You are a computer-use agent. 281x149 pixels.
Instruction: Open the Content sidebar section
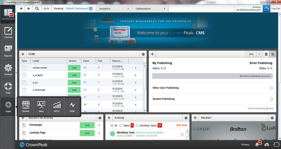tap(8, 33)
